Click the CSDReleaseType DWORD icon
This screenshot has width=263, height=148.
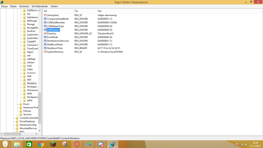tap(45, 26)
